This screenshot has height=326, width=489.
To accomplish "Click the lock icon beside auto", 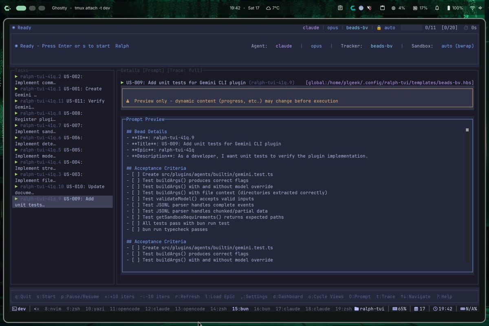I will point(379,28).
